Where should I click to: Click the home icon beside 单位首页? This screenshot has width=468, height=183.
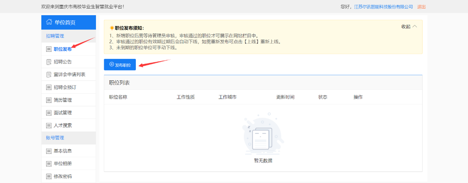point(49,22)
